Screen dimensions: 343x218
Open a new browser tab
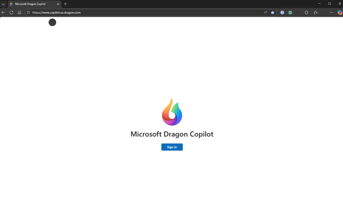pyautogui.click(x=66, y=4)
